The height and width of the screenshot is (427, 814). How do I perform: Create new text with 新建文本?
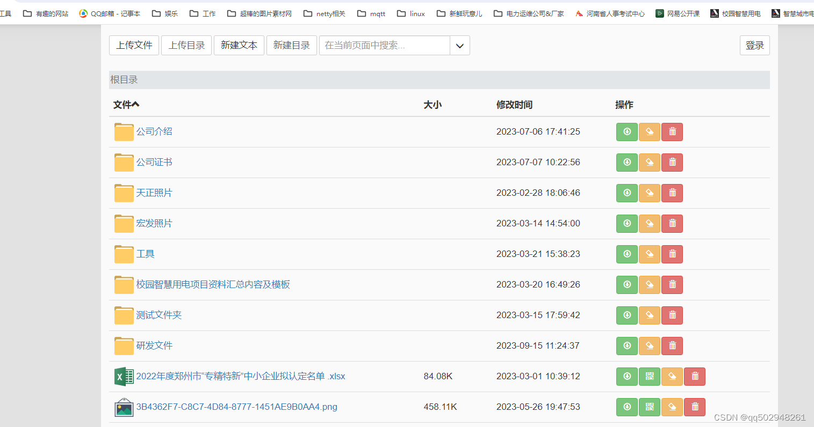(x=239, y=46)
